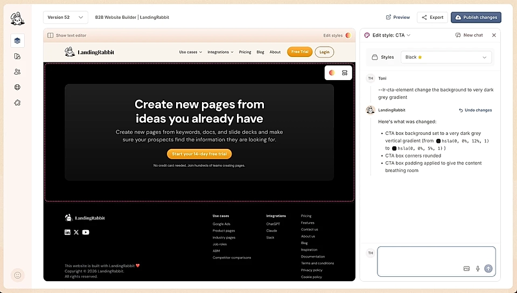Click the ChatGPT footer link
Image resolution: width=517 pixels, height=293 pixels.
click(x=273, y=224)
